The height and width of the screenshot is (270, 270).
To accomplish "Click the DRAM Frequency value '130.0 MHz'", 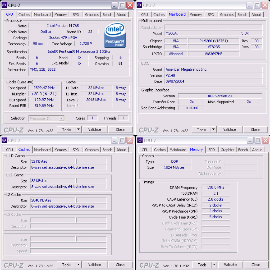I will pos(216,187).
